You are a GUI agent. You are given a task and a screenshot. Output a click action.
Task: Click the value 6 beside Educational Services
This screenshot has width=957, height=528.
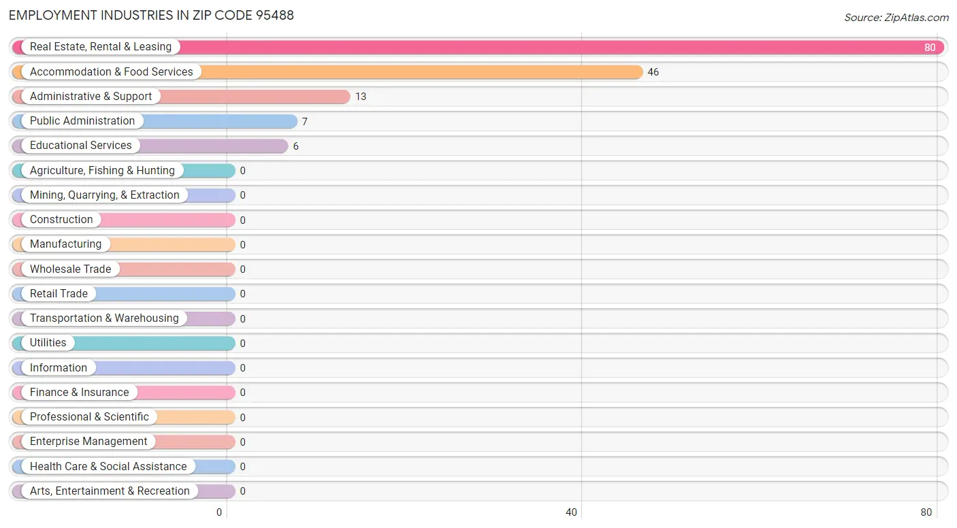(296, 146)
